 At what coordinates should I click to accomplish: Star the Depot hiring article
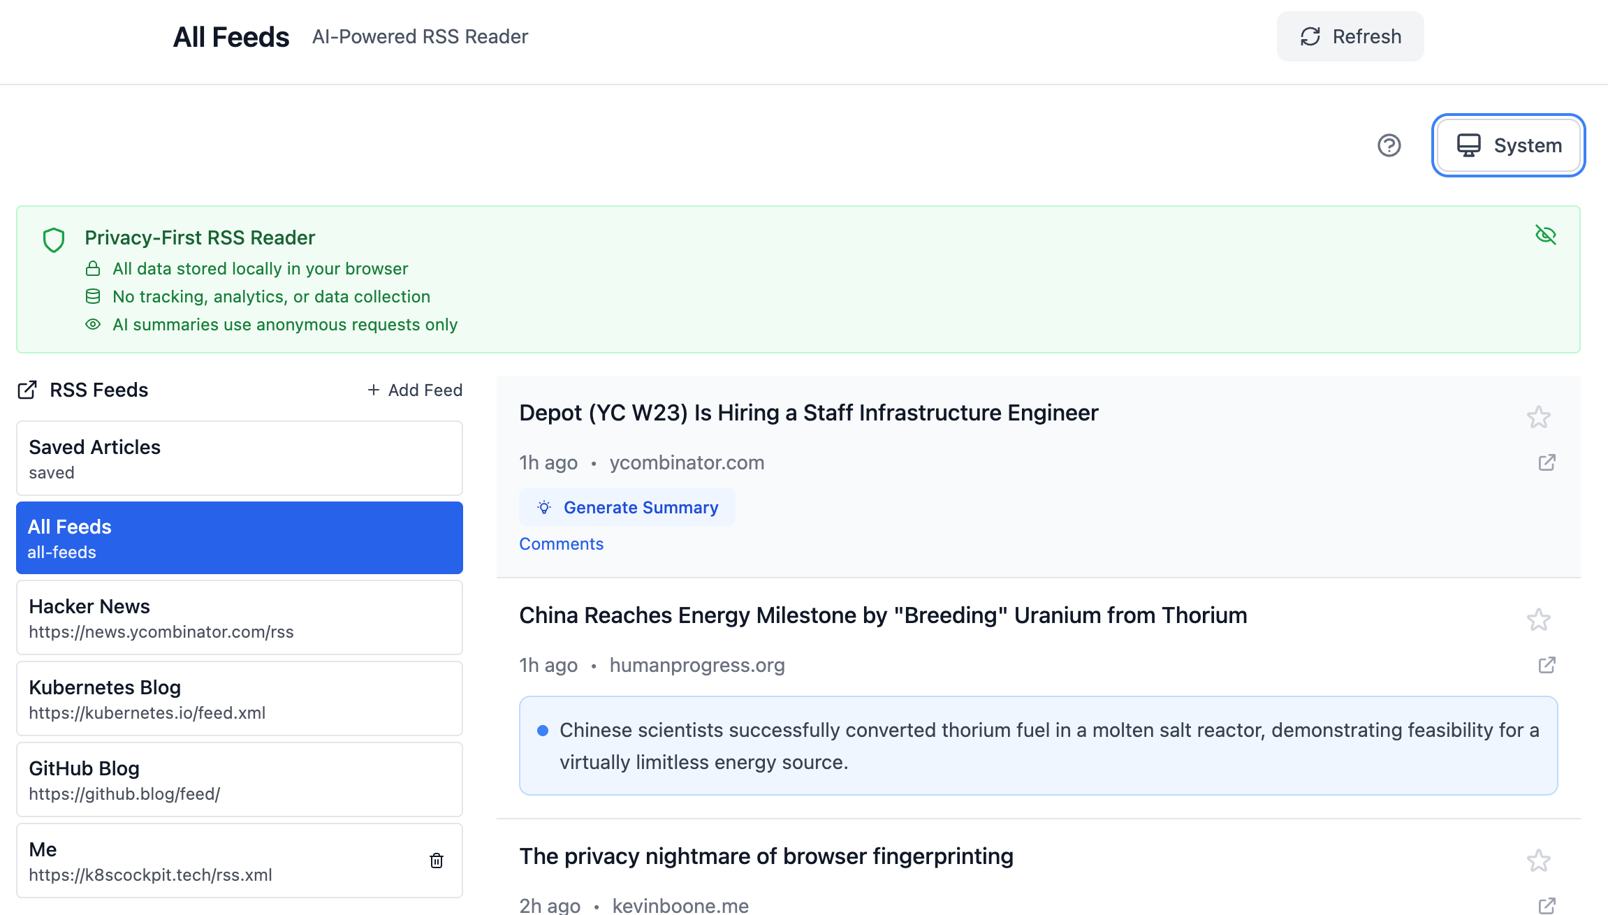coord(1538,417)
